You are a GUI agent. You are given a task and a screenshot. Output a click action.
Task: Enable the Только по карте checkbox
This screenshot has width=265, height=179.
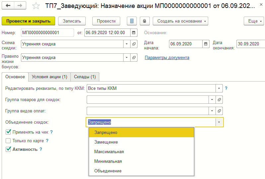click(x=8, y=141)
